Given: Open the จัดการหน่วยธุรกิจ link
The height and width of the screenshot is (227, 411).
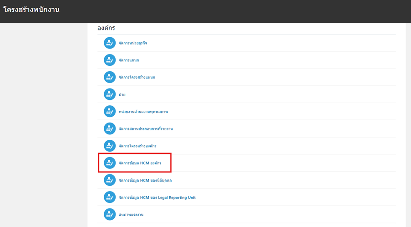Looking at the screenshot, I should pos(133,43).
